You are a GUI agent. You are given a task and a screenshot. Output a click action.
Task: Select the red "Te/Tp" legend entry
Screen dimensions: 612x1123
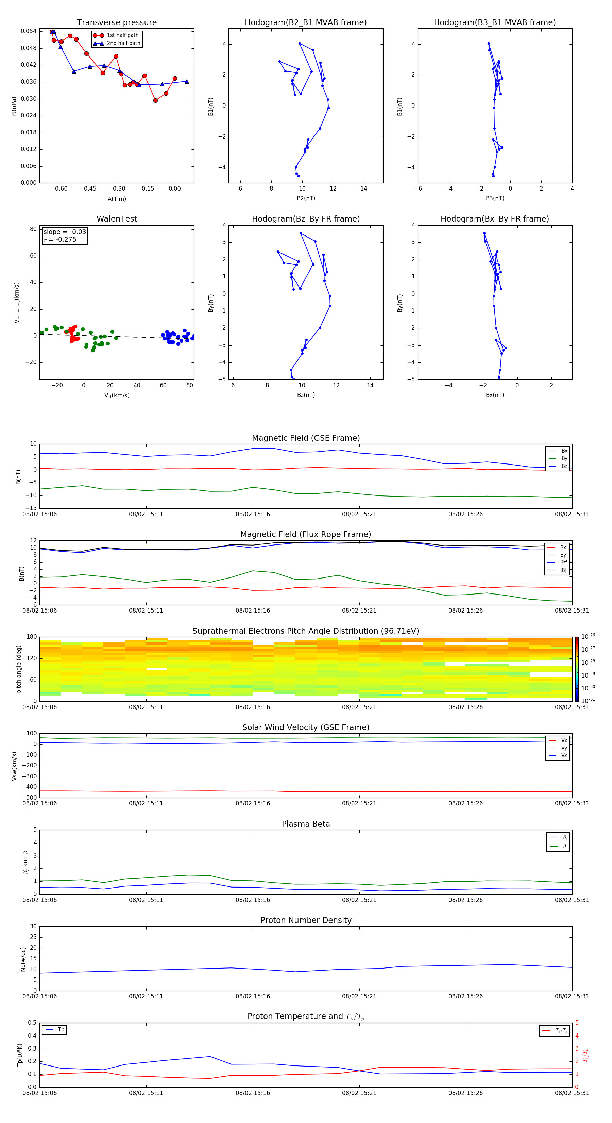[x=555, y=1030]
